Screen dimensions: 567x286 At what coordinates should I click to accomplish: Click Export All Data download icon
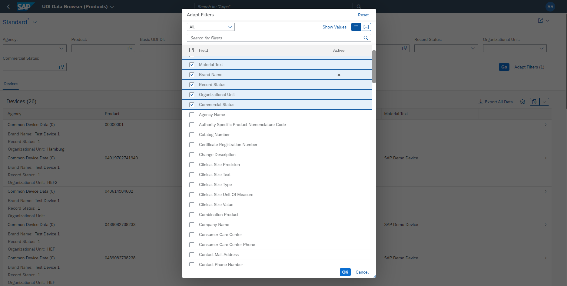(481, 102)
